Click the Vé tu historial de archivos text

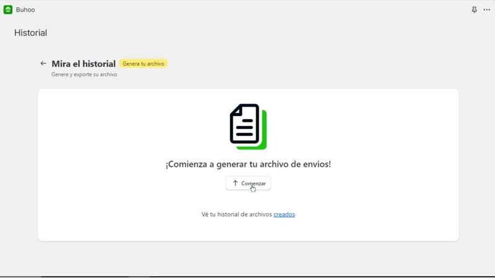pos(236,214)
